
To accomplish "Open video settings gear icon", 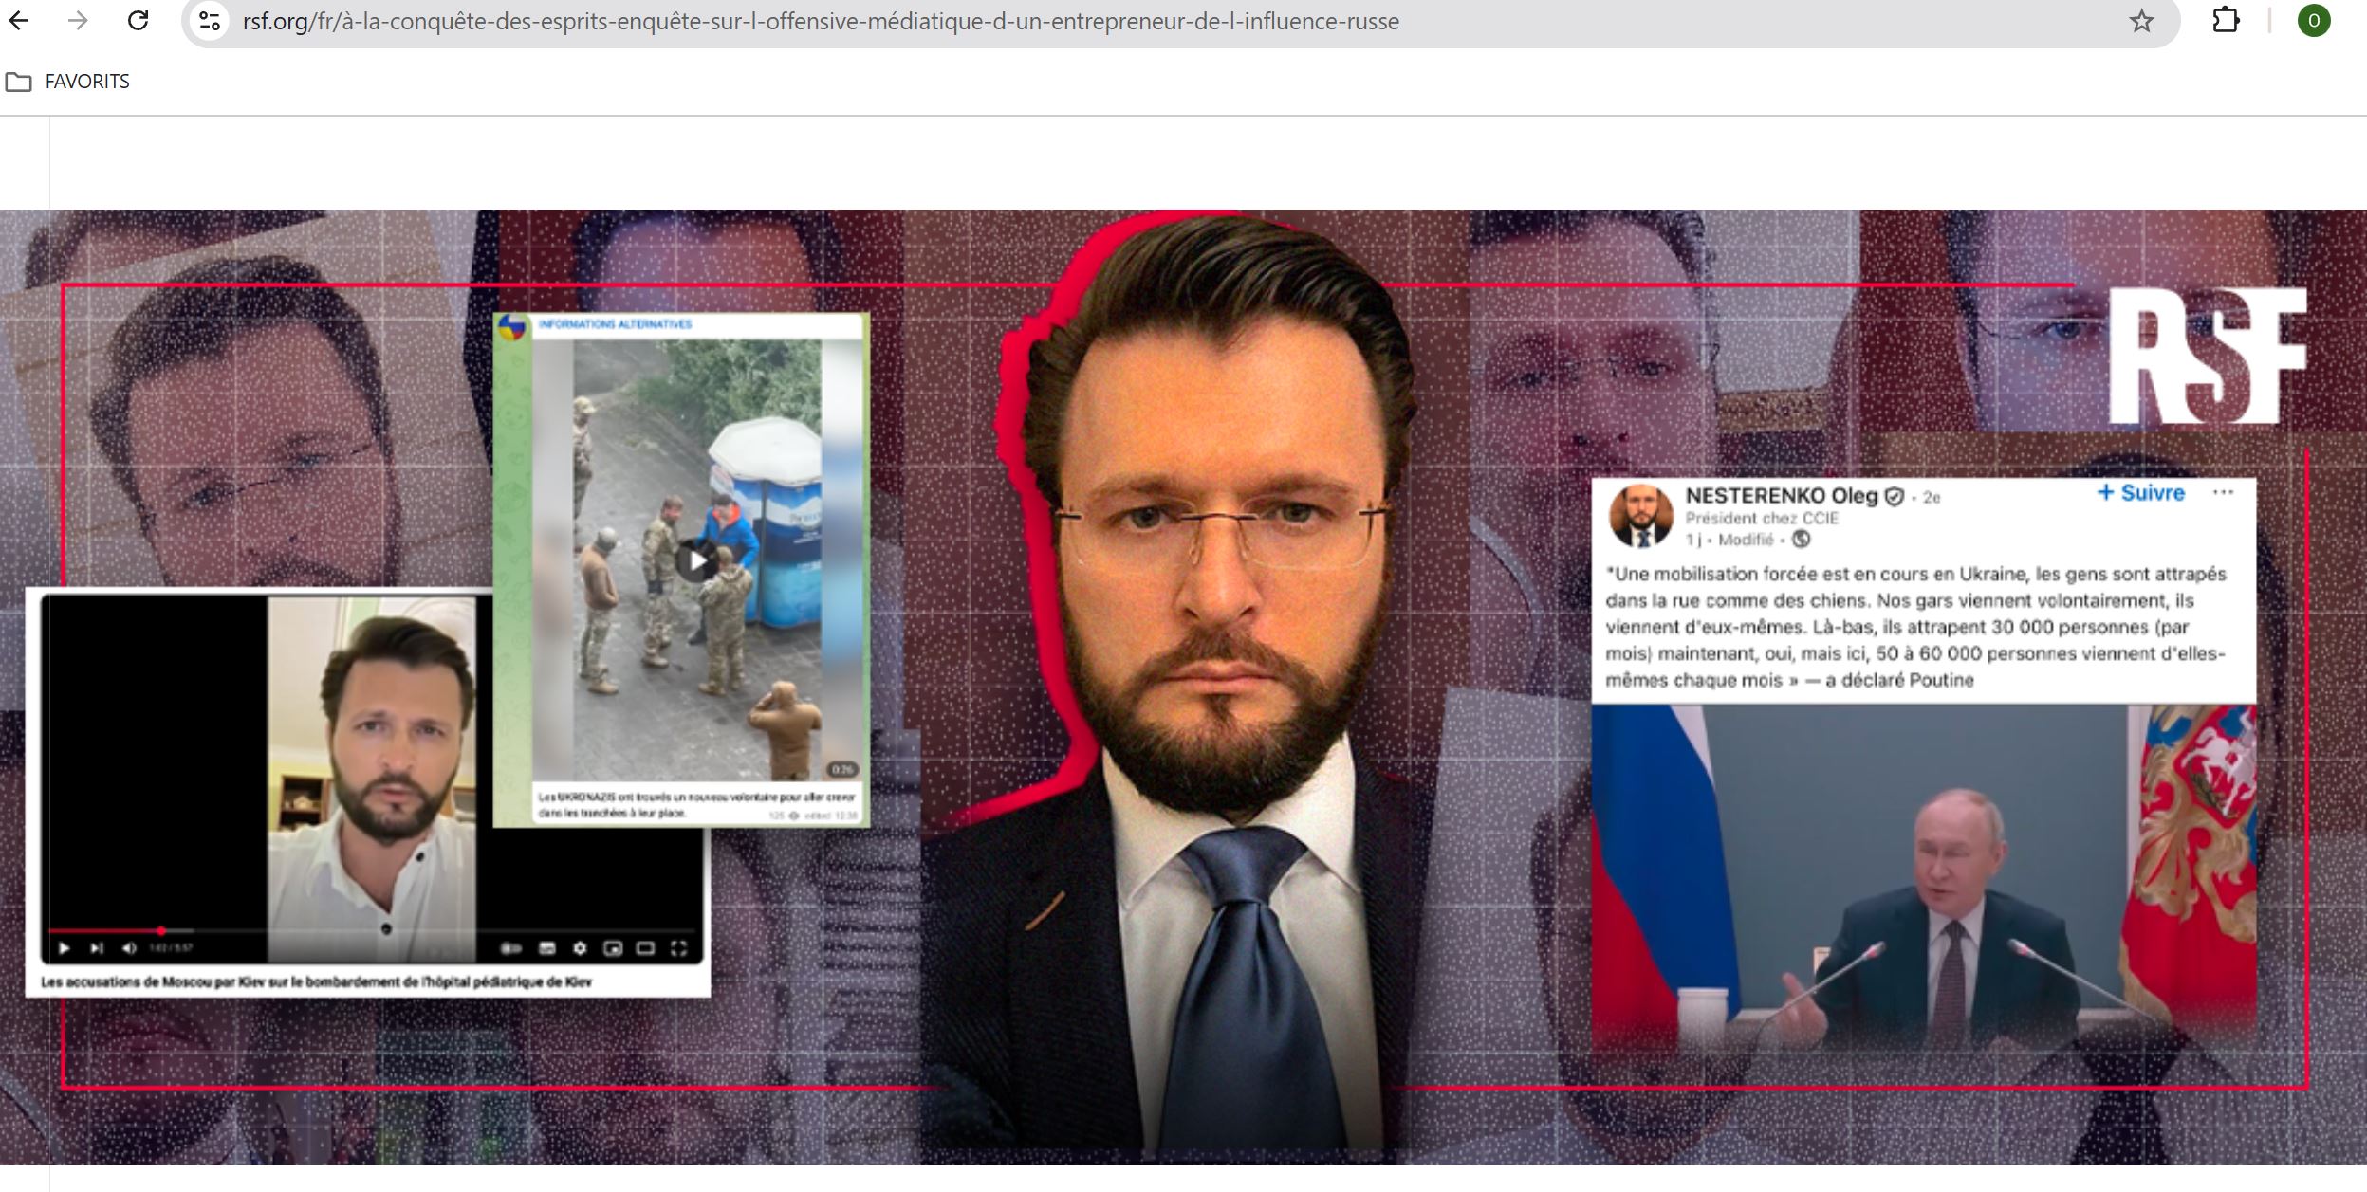I will (x=580, y=948).
